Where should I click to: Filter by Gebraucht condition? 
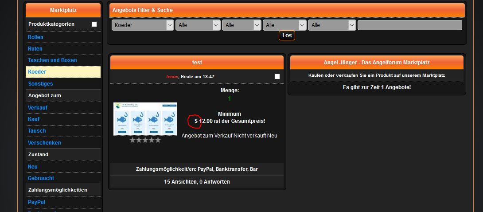pos(41,178)
